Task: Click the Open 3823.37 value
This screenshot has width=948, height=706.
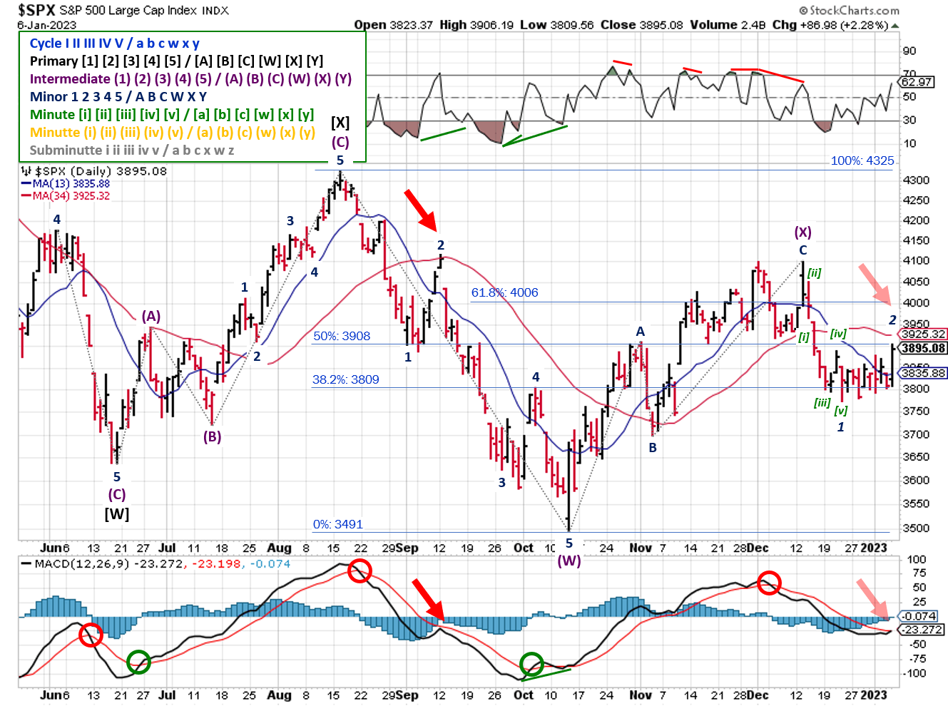Action: 393,25
